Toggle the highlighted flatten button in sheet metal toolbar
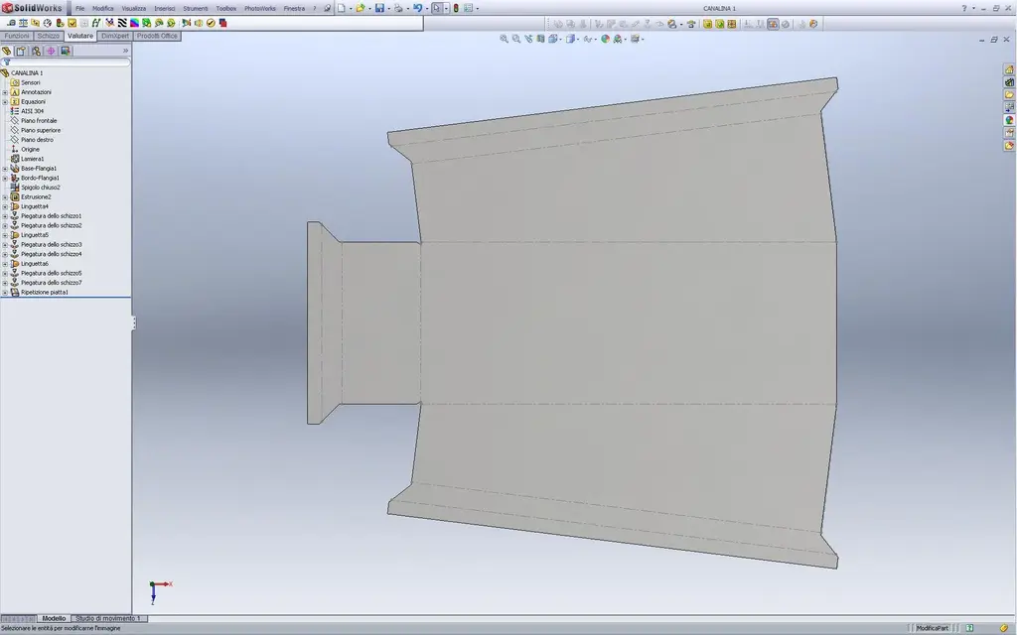 click(773, 24)
